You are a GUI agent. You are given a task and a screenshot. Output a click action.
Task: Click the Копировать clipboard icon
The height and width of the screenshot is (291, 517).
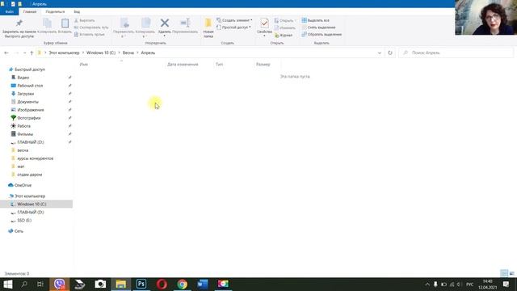[47, 23]
